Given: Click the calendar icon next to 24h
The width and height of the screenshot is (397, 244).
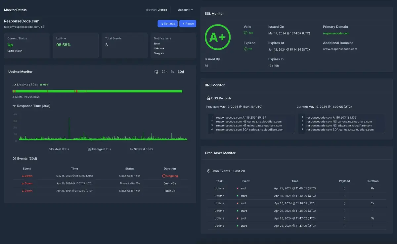Looking at the screenshot, I should [156, 72].
